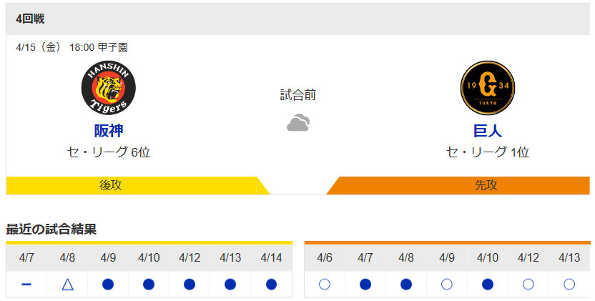Click Hanshin's 4/13 filled loss circle
This screenshot has width=595, height=301.
(x=230, y=285)
